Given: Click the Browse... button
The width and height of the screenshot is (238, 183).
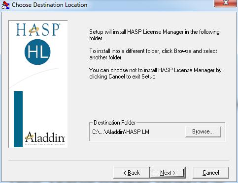Looking at the screenshot, I should (x=203, y=131).
